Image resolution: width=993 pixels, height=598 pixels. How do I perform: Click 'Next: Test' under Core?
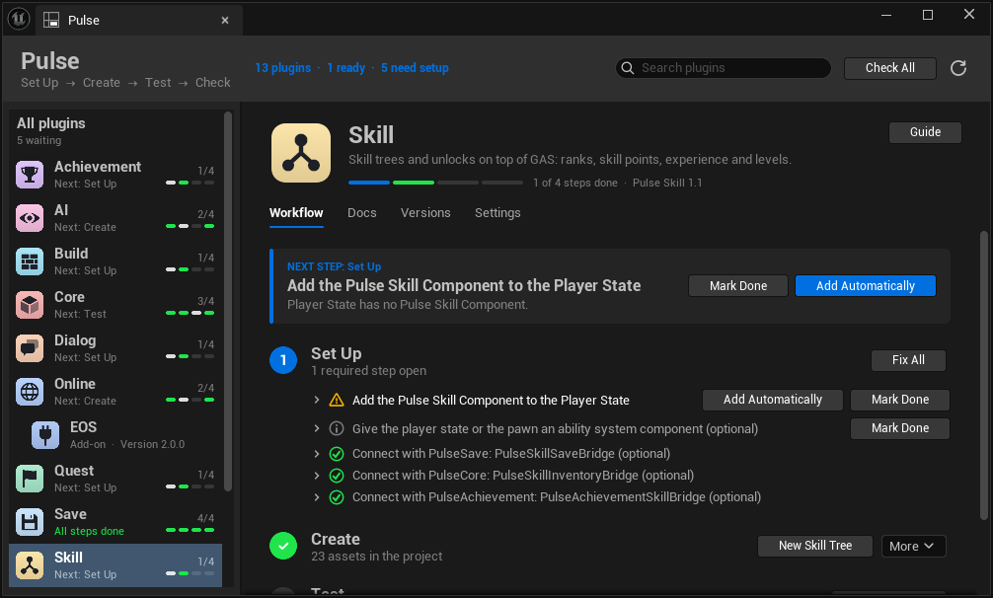80,315
